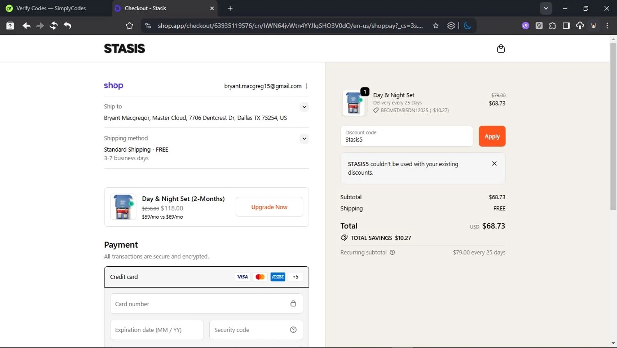Show the +5 more card types
The height and width of the screenshot is (348, 617).
tap(295, 277)
